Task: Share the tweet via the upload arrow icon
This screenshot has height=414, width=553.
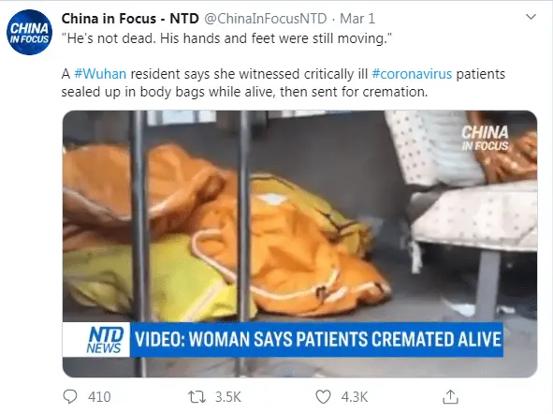Action: click(x=450, y=396)
